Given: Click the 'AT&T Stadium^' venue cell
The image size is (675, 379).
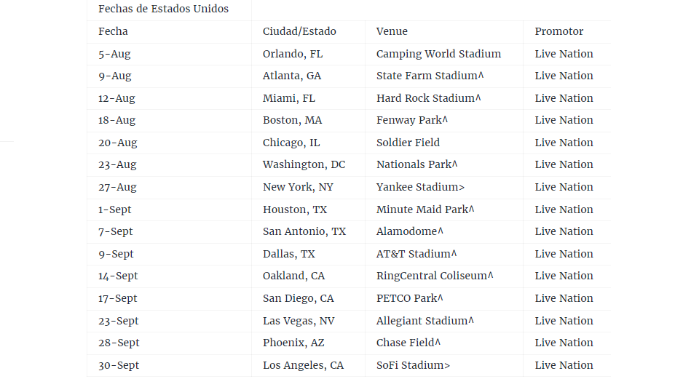Looking at the screenshot, I should (417, 254).
